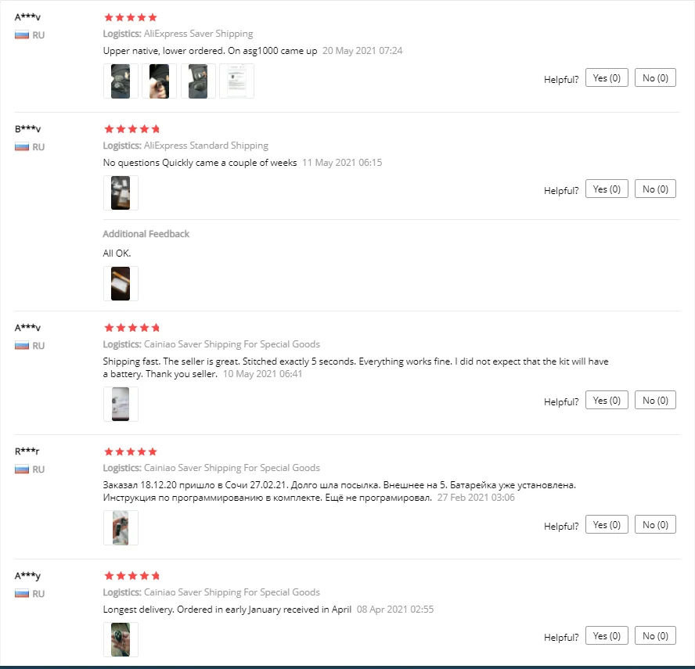This screenshot has height=669, width=695.
Task: Mark the 11 May 2021 review helpful with Yes
Action: pyautogui.click(x=607, y=189)
